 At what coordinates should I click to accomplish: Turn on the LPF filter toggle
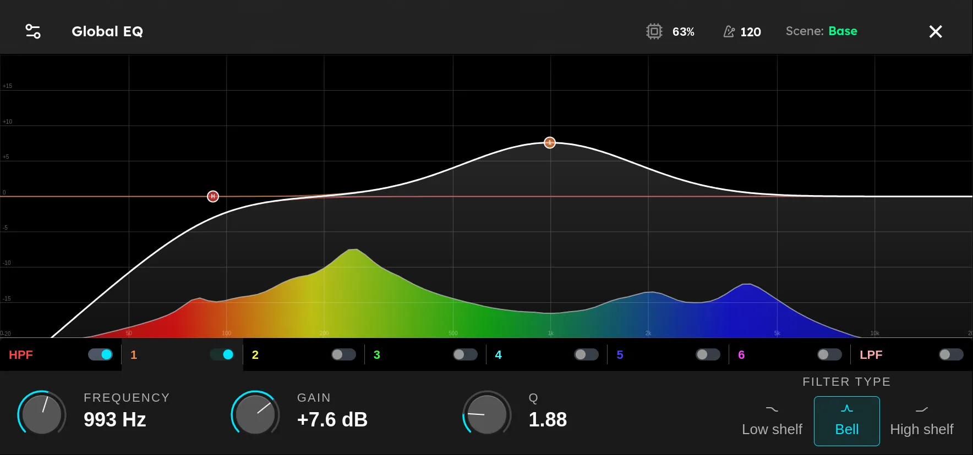pyautogui.click(x=952, y=354)
